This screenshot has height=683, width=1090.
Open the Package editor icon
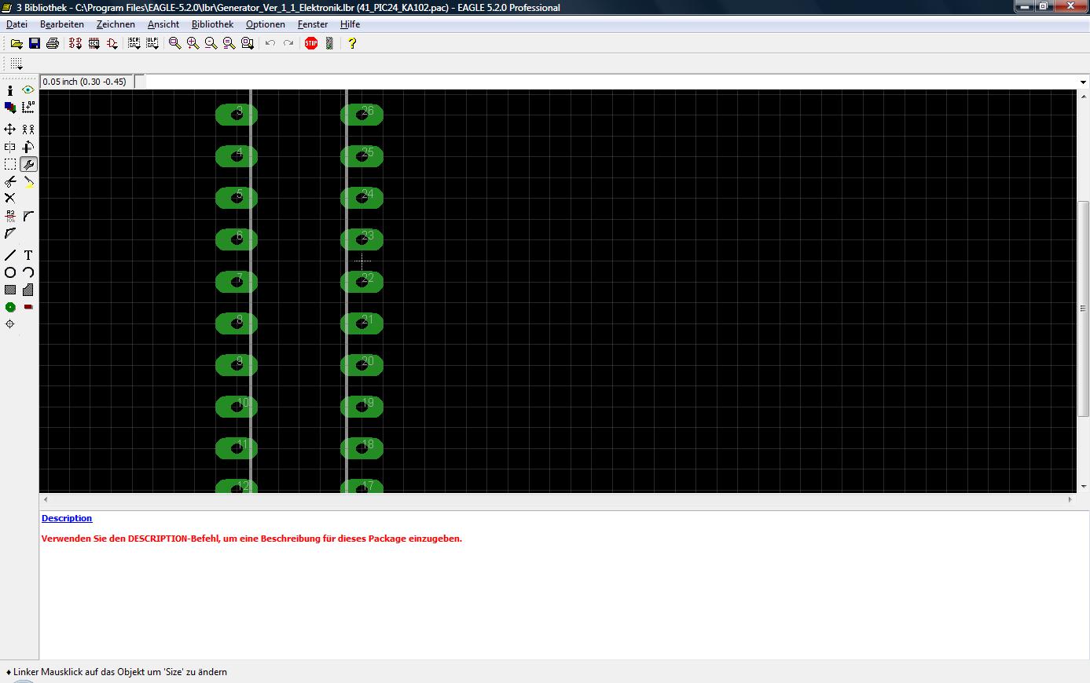[x=94, y=43]
